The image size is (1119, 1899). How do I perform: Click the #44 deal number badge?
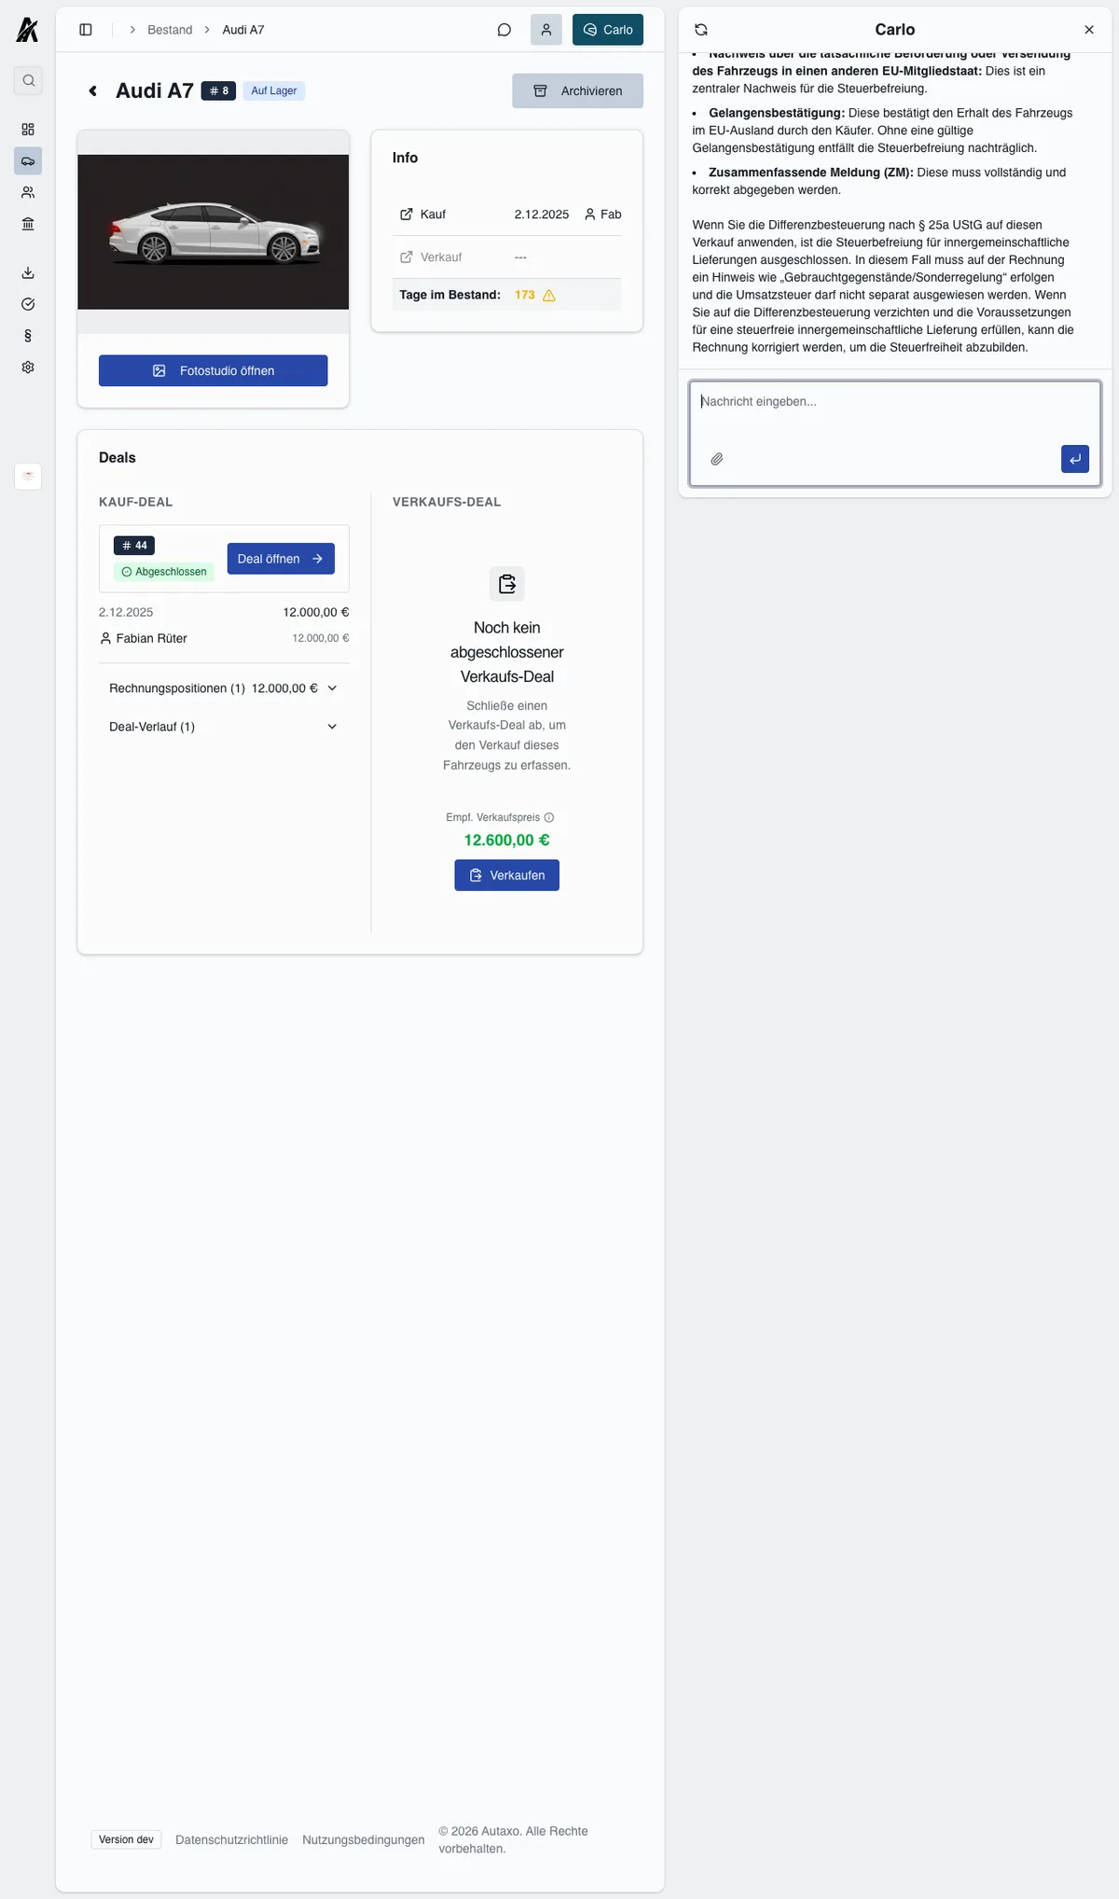click(x=134, y=546)
